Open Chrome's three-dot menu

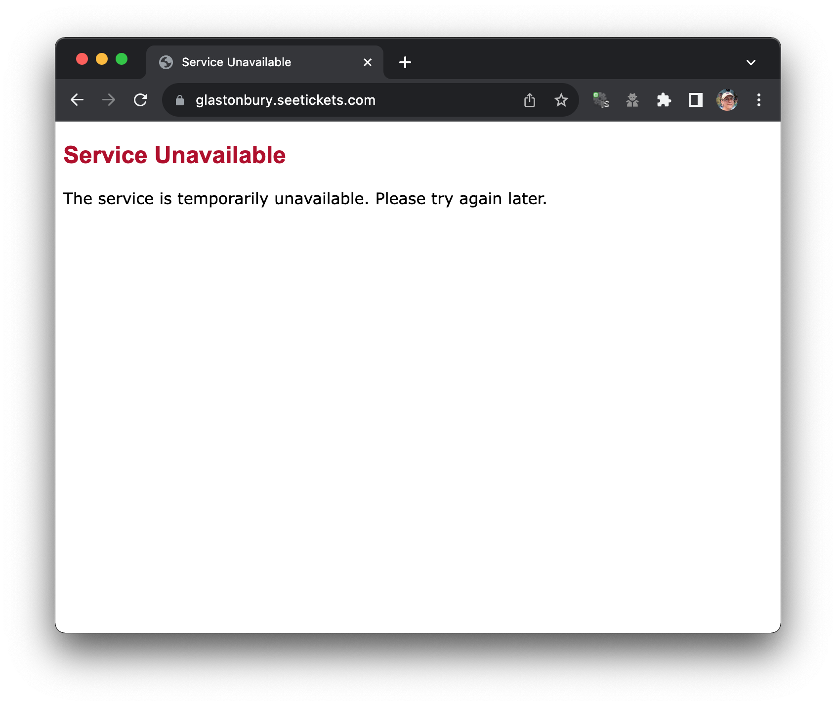tap(759, 100)
